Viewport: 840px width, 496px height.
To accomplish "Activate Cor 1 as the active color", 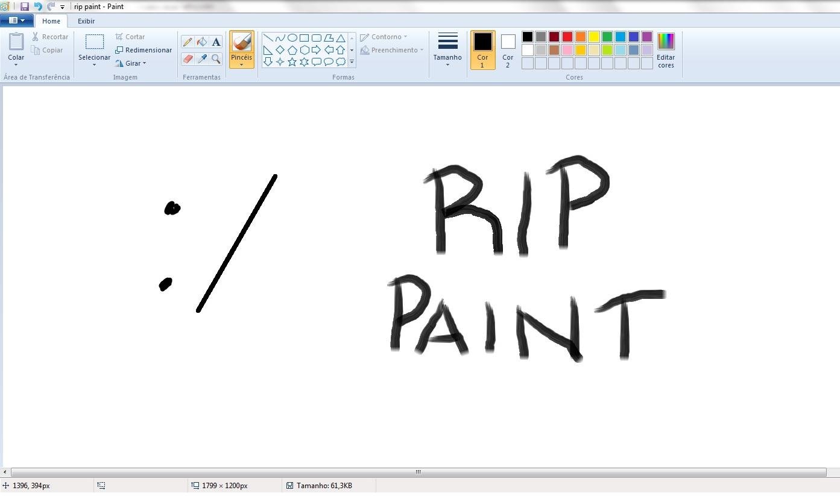I will pyautogui.click(x=482, y=50).
